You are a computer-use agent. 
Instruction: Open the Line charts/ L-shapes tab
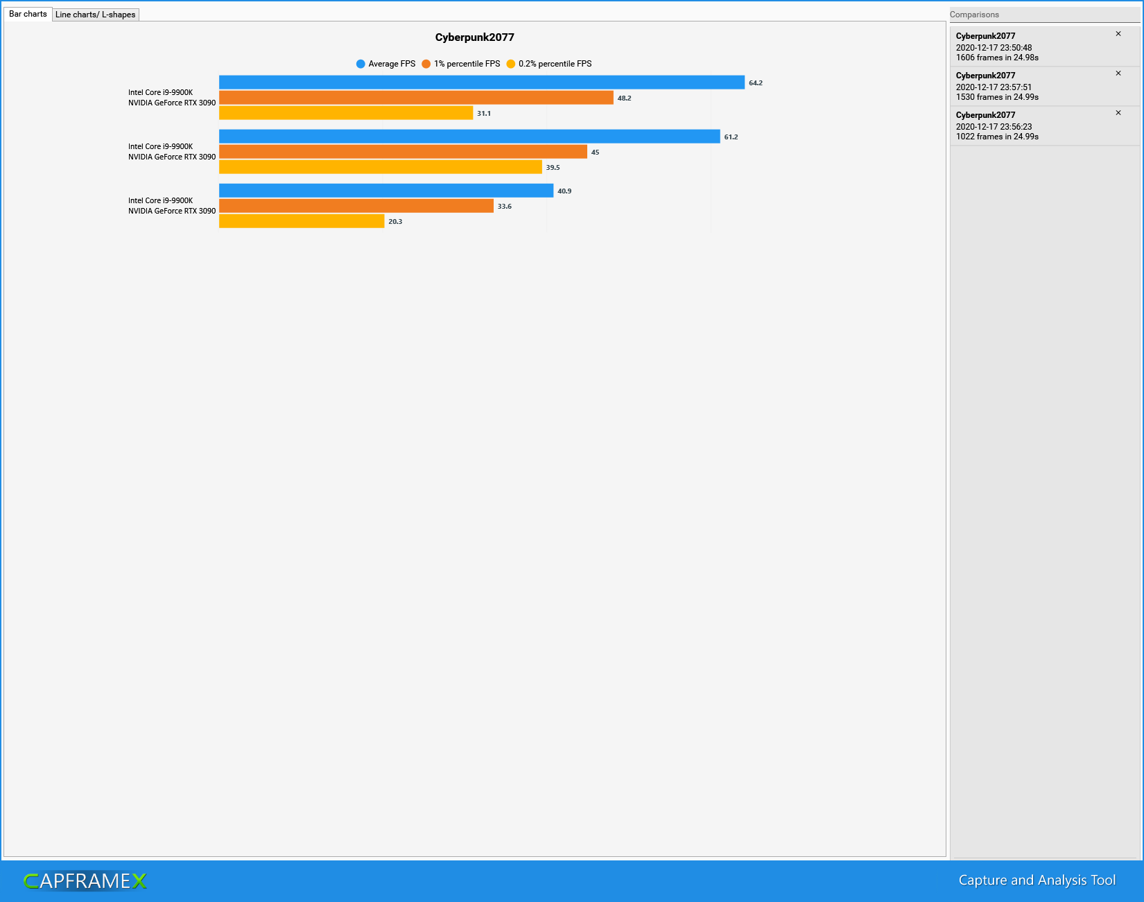click(96, 15)
